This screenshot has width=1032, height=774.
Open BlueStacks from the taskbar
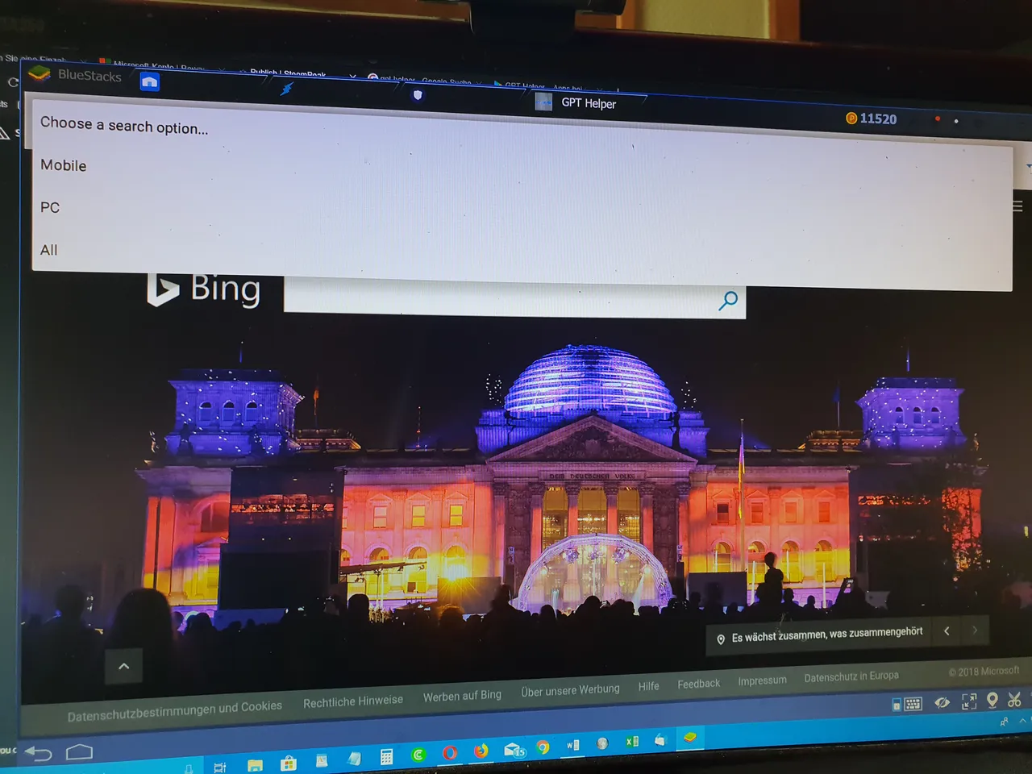pos(690,737)
